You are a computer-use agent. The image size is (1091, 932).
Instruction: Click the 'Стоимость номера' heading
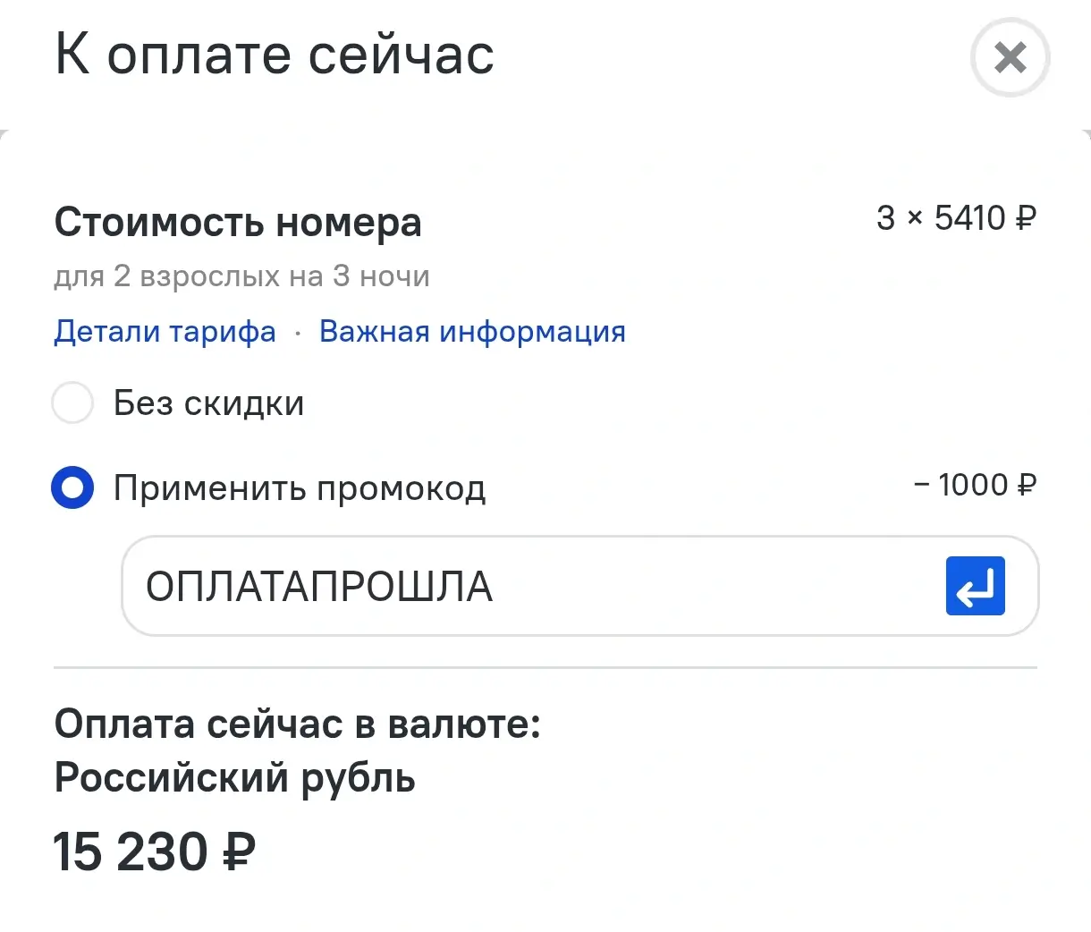click(238, 223)
